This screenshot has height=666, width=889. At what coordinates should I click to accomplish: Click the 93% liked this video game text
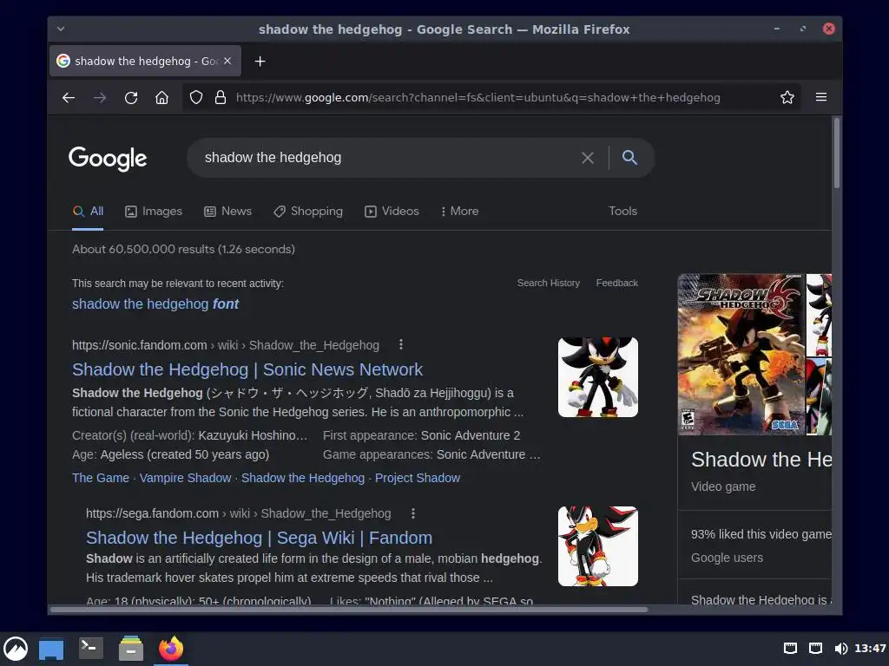tap(761, 534)
